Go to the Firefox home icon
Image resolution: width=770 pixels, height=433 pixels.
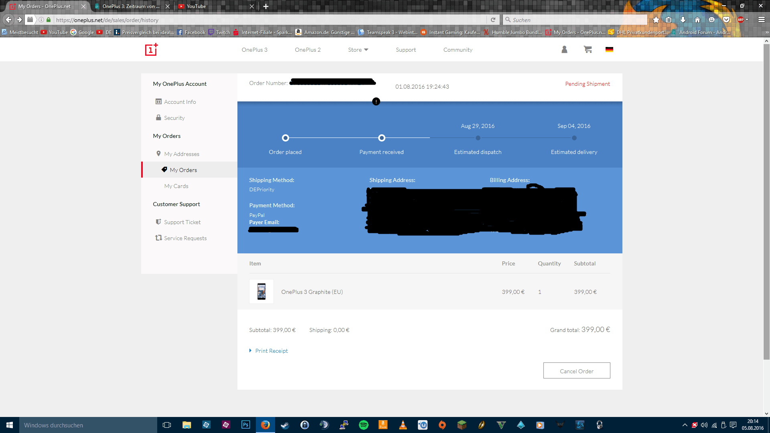(697, 20)
